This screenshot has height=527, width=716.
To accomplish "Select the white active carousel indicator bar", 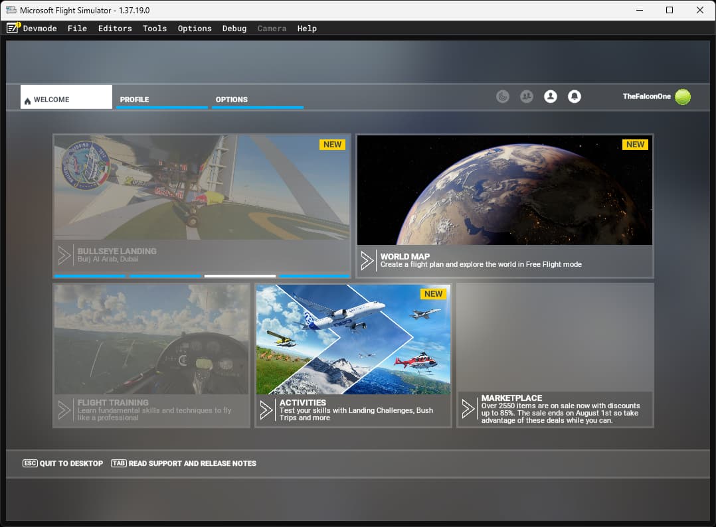I will point(240,276).
